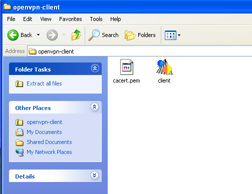The image size is (252, 194).
Task: Open the Search magnifier toolbar button
Action: [x=103, y=35]
